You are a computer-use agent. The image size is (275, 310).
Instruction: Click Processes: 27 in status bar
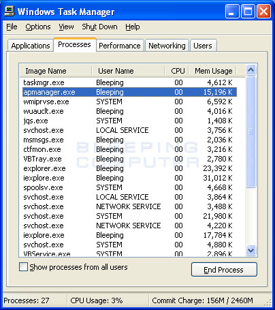[x=27, y=300]
